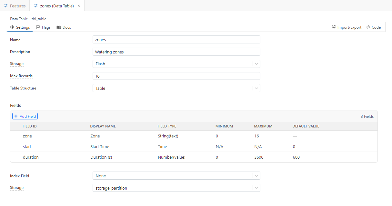Click the plus icon on Add Field

click(16, 116)
